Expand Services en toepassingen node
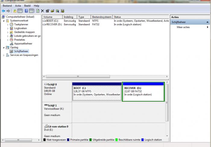 point(4,55)
